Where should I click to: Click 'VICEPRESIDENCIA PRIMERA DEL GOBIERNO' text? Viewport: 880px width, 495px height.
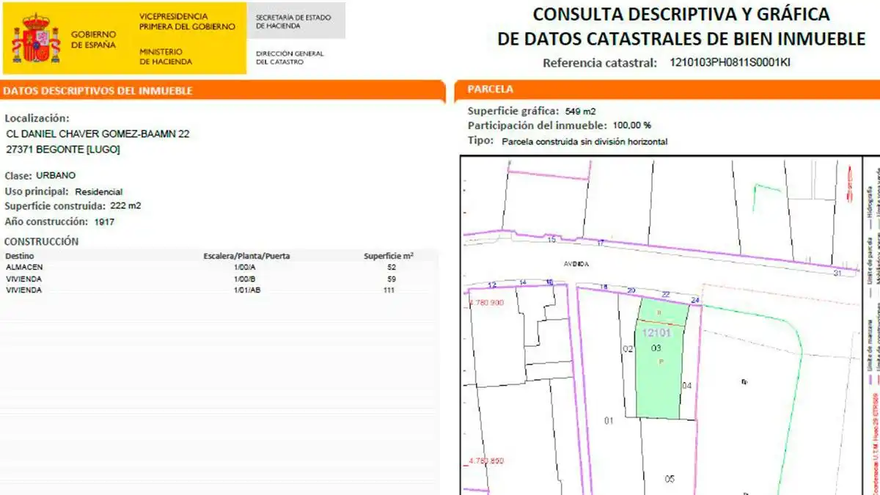pos(187,21)
